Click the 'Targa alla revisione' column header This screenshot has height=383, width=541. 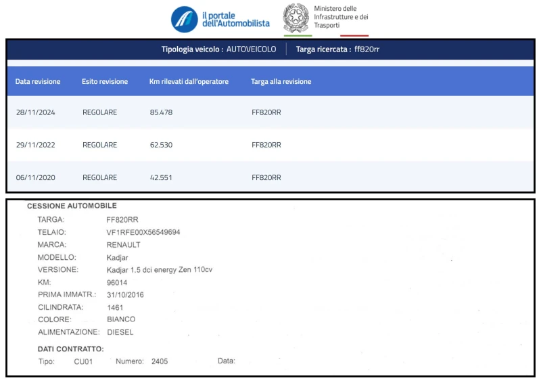(281, 81)
